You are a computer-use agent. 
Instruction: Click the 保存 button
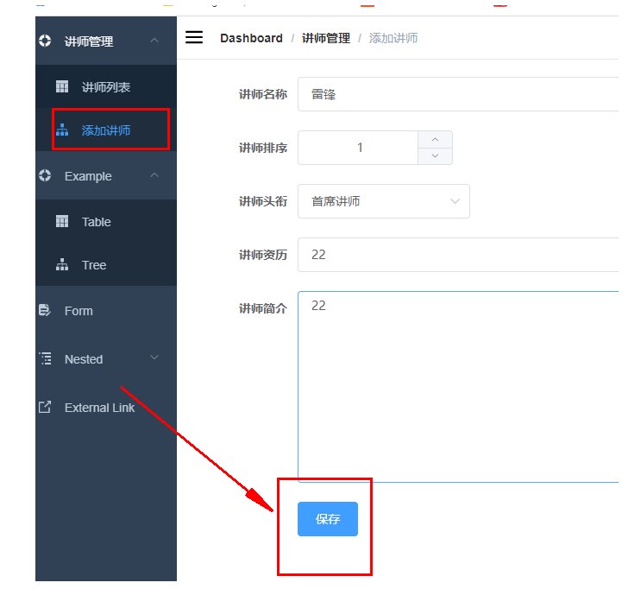(328, 518)
